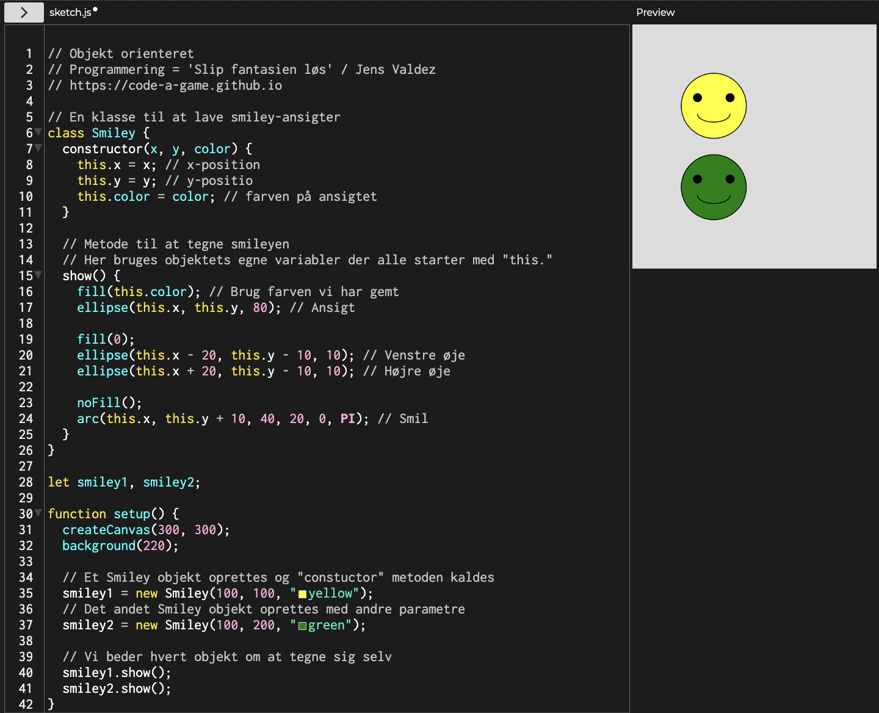Image resolution: width=879 pixels, height=713 pixels.
Task: Expand the sidebar with the chevron button
Action: [x=24, y=12]
